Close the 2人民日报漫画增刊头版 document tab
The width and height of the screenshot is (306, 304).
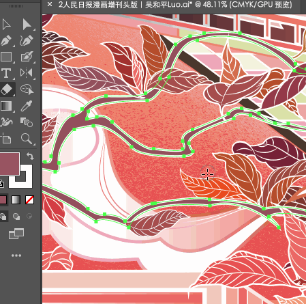coord(50,4)
